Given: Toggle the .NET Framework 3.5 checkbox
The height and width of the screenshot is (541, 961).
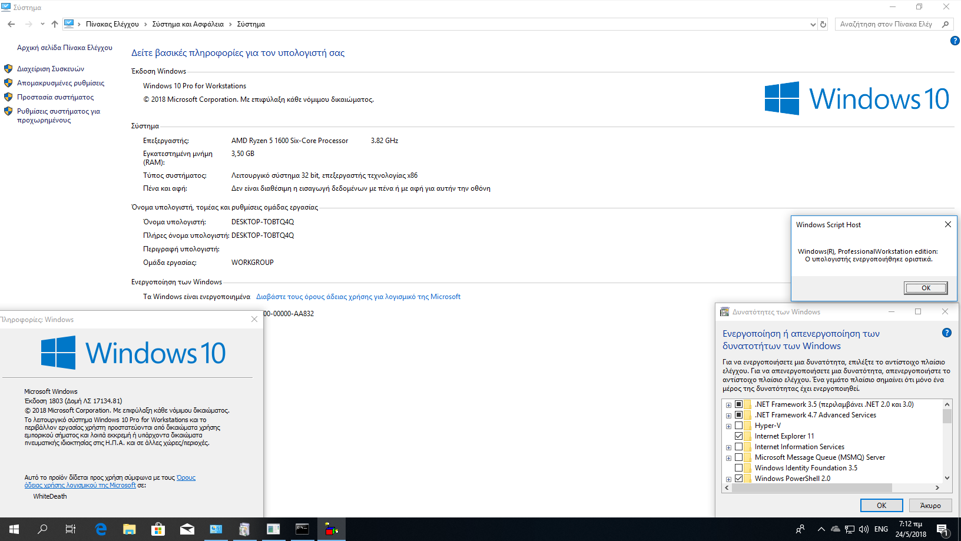Looking at the screenshot, I should tap(738, 404).
